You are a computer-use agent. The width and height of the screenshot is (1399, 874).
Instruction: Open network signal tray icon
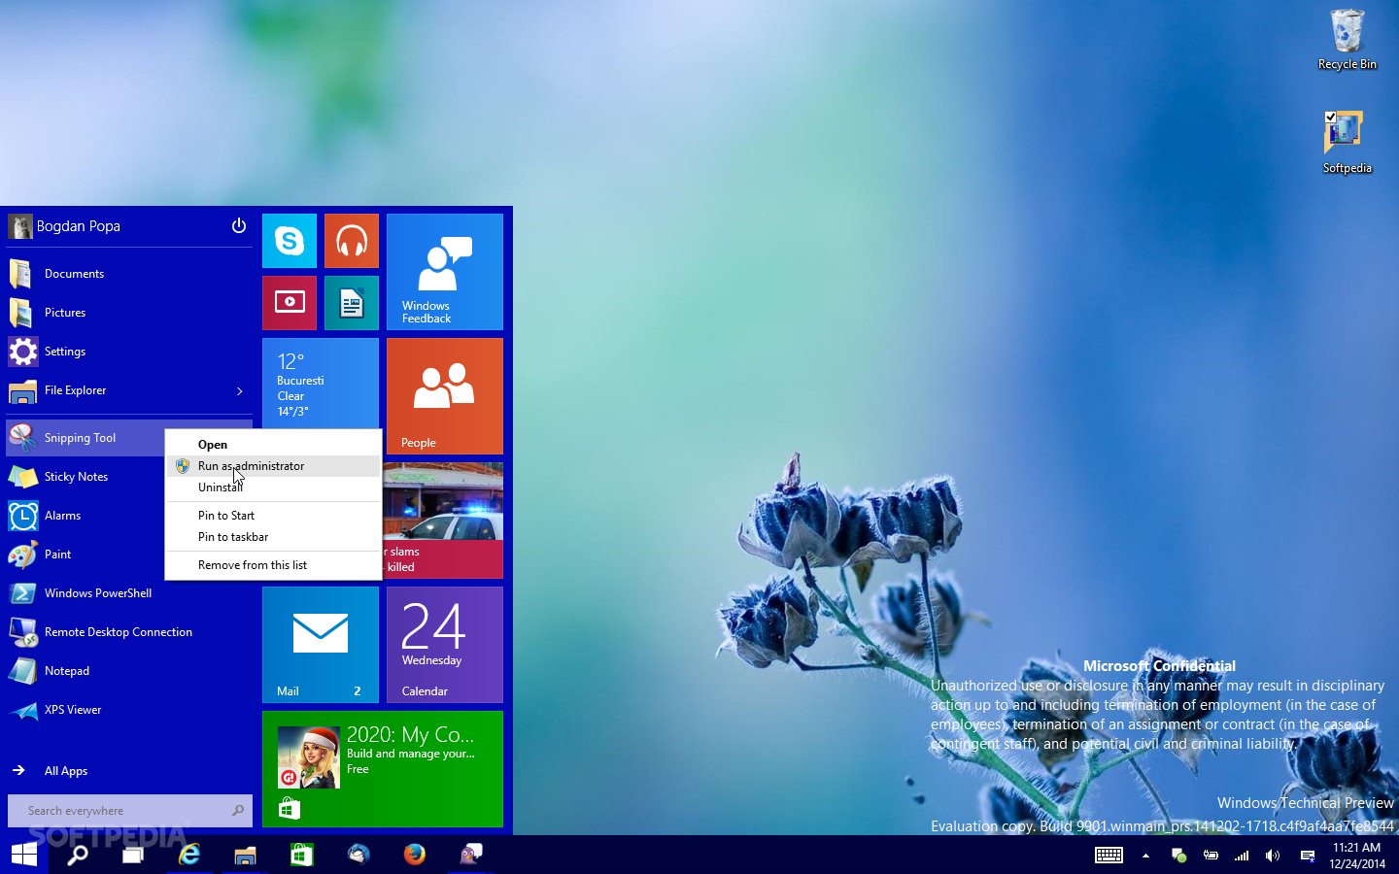tap(1242, 856)
